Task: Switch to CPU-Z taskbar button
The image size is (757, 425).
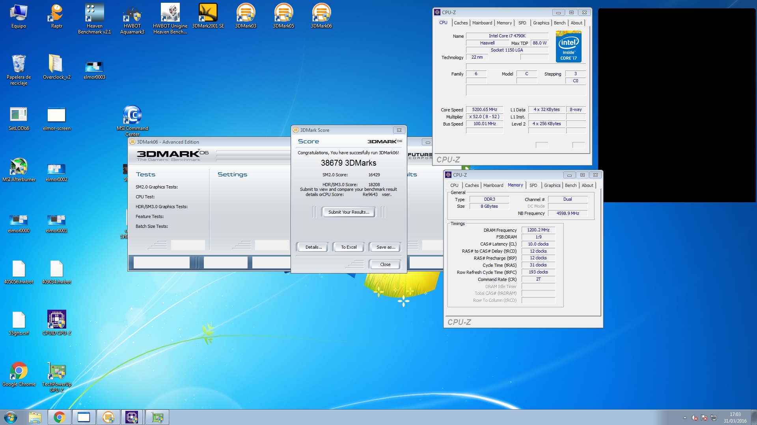Action: click(132, 417)
